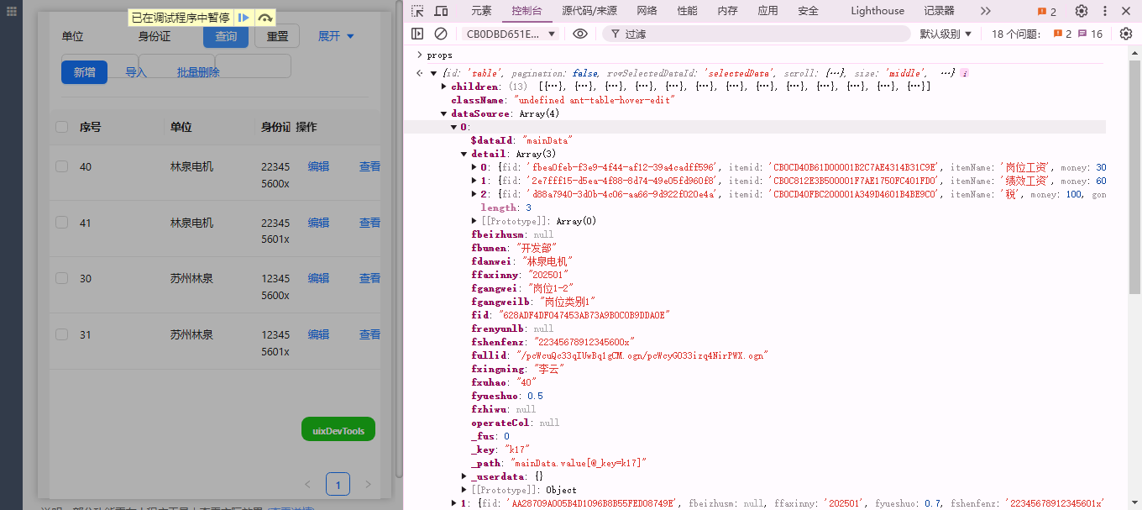Viewport: 1142px width, 510px height.
Task: Toggle the select-all table header checkbox
Action: coord(61,127)
